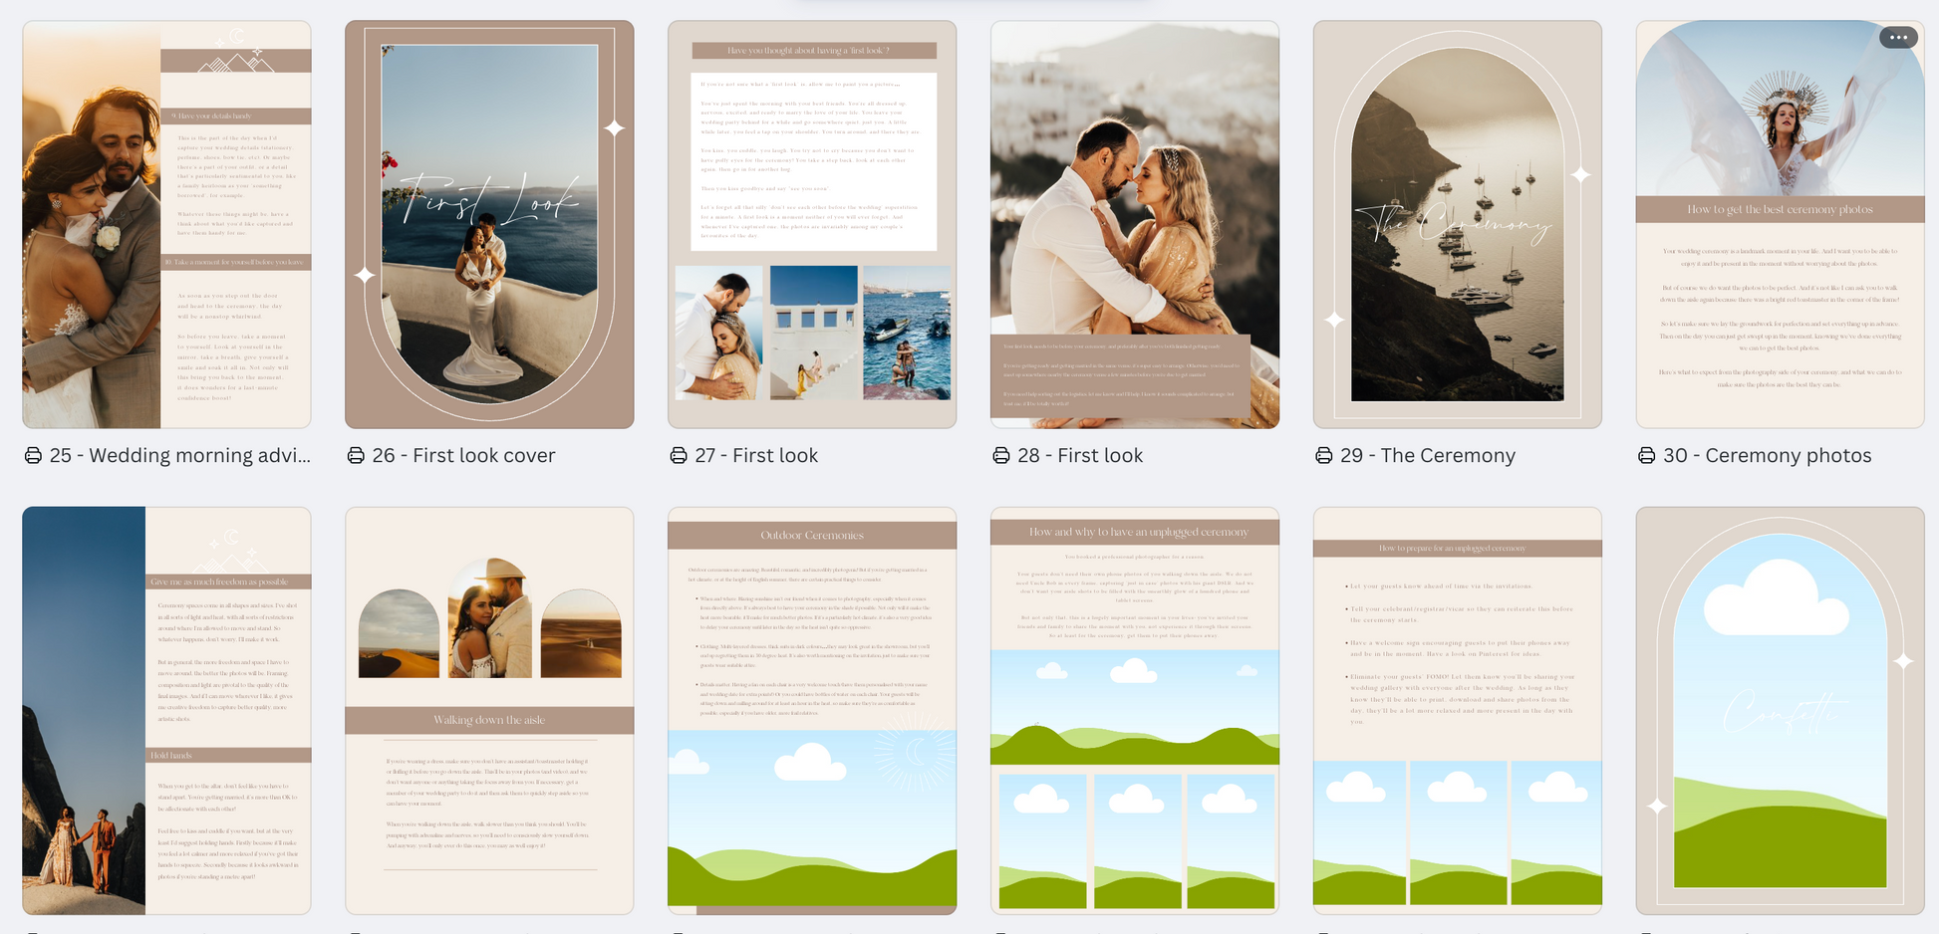Click print icon beside 28 - First look
Viewport: 1939px width, 934px height.
pyautogui.click(x=1001, y=455)
